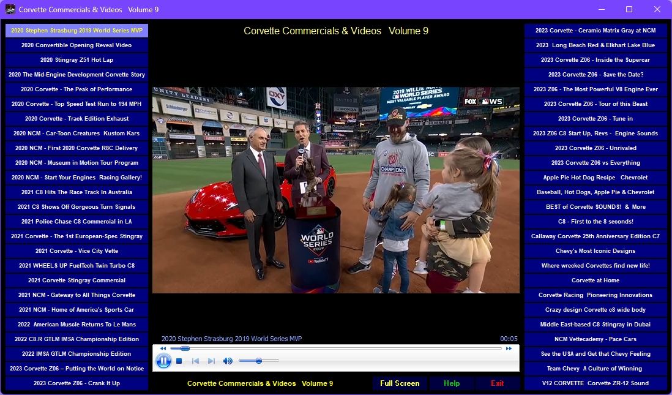Image resolution: width=672 pixels, height=395 pixels.
Task: Play Start Your Engines Racing Gallery
Action: tap(77, 178)
